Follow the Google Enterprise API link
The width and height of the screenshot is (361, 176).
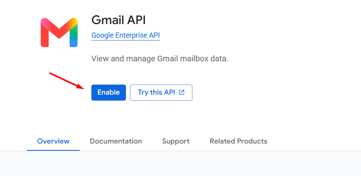(x=126, y=35)
